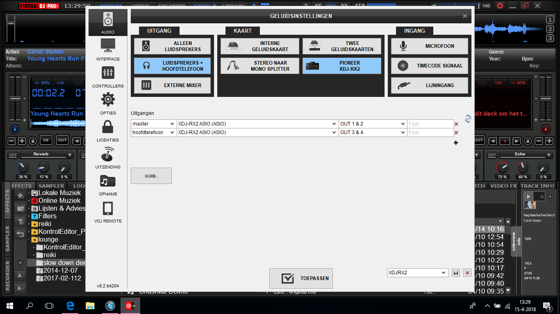Select Alleen Luidsprekers output option
The height and width of the screenshot is (314, 560).
click(x=172, y=46)
